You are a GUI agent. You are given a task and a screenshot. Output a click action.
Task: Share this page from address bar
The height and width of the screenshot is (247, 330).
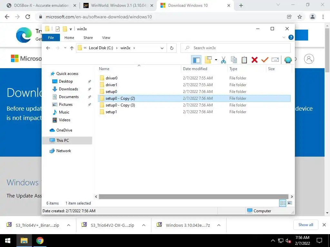289,17
